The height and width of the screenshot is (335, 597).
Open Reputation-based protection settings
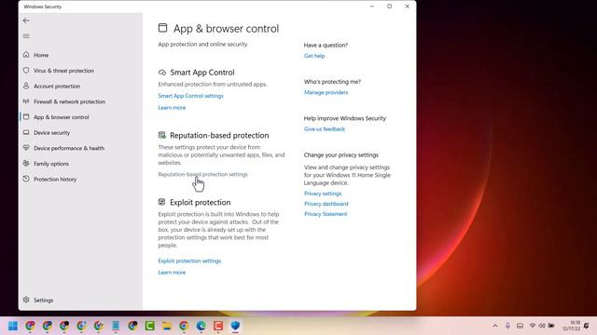[203, 174]
